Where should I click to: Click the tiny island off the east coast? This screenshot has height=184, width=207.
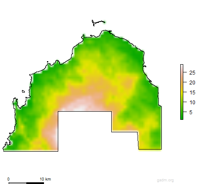pos(145,66)
